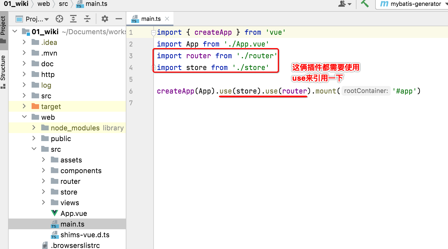Screen dimensions: 448x249
Task: Click './router' string on line 3
Action: pyautogui.click(x=257, y=56)
